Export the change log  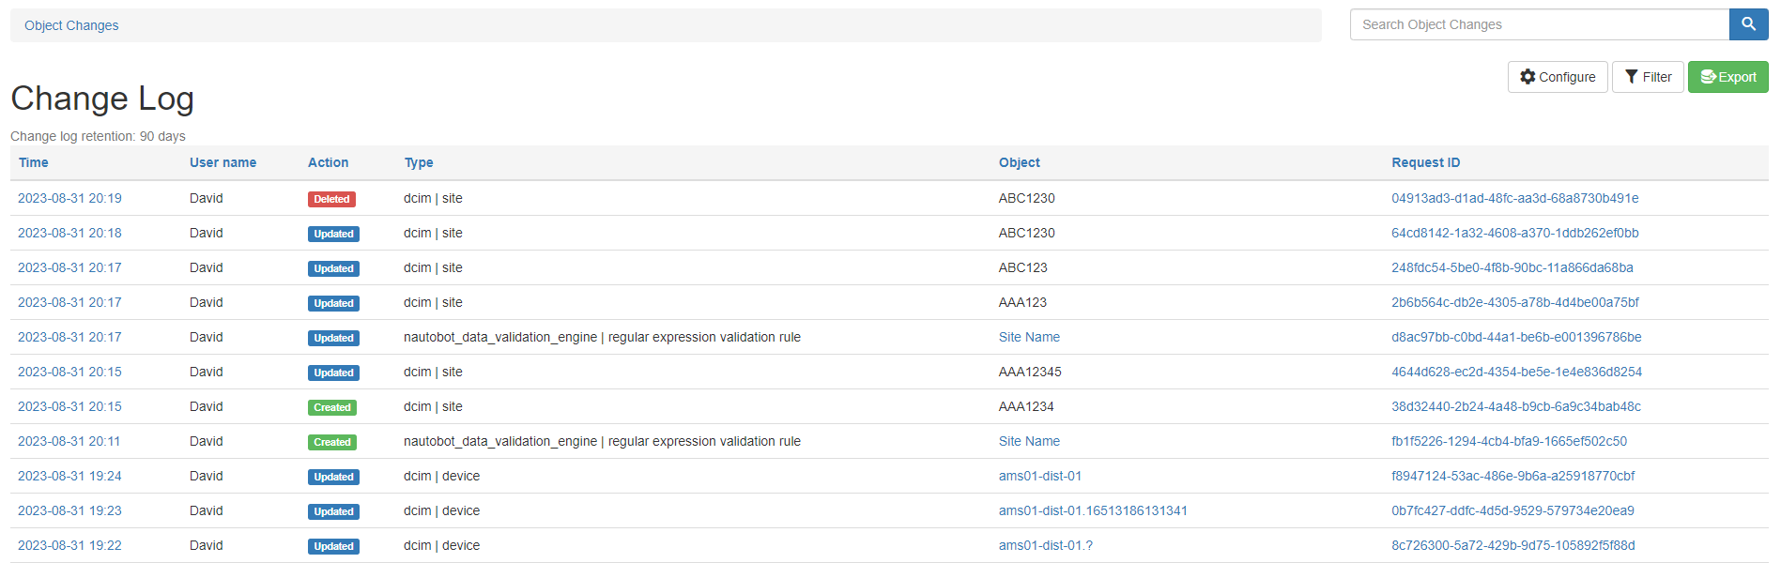(1727, 77)
